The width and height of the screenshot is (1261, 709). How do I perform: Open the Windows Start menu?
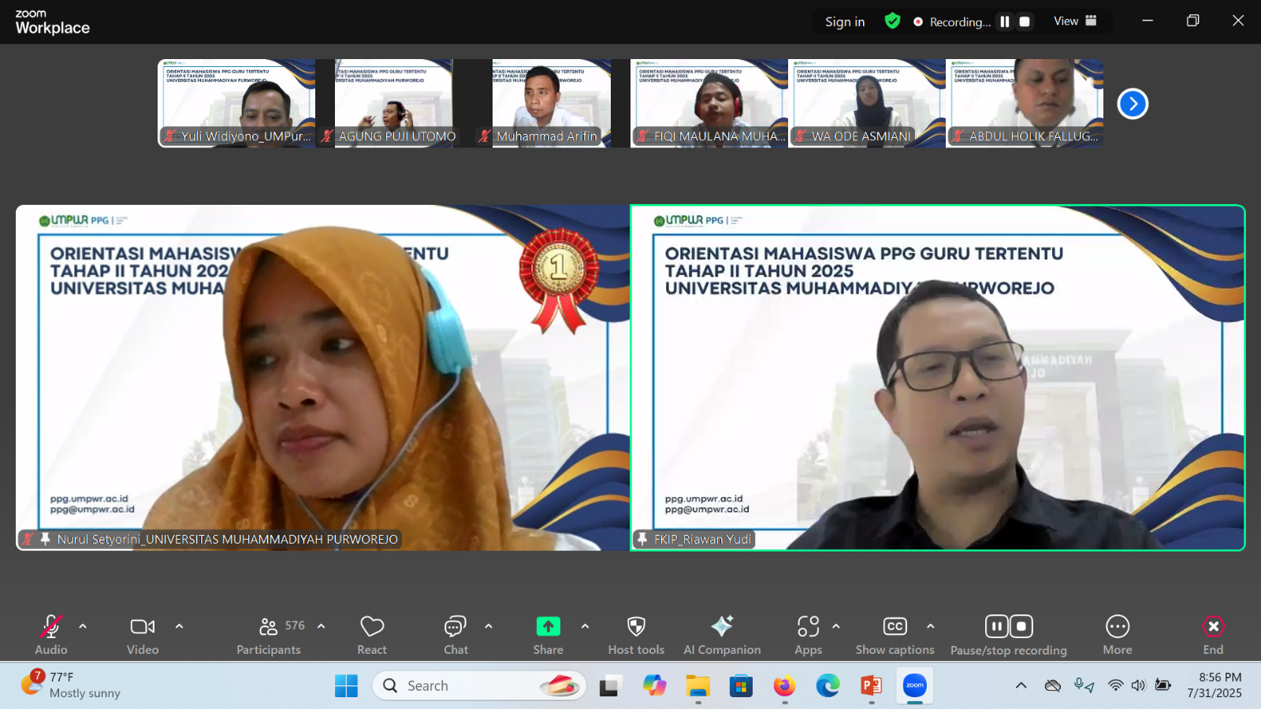(x=346, y=686)
